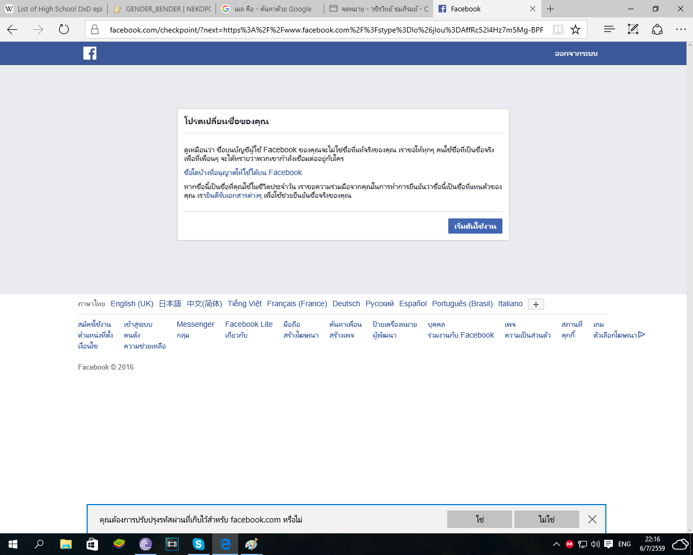Viewport: 693px width, 555px height.
Task: Click the padlock site security icon
Action: point(95,30)
